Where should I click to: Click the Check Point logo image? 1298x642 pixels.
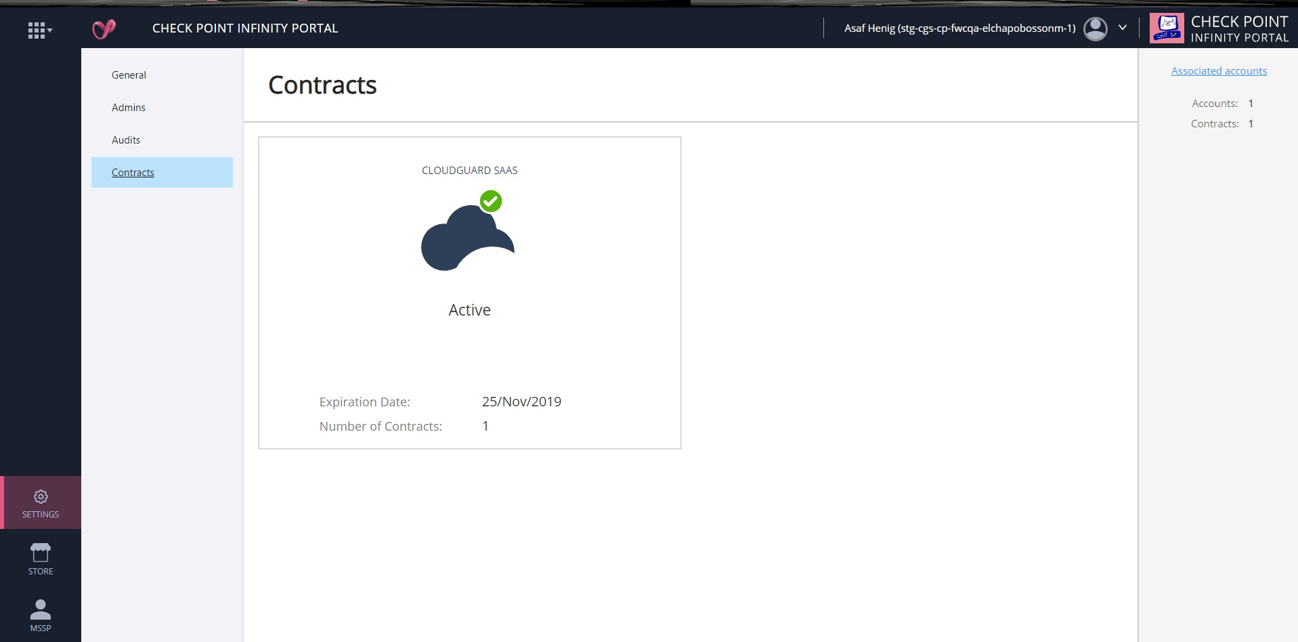[1167, 28]
